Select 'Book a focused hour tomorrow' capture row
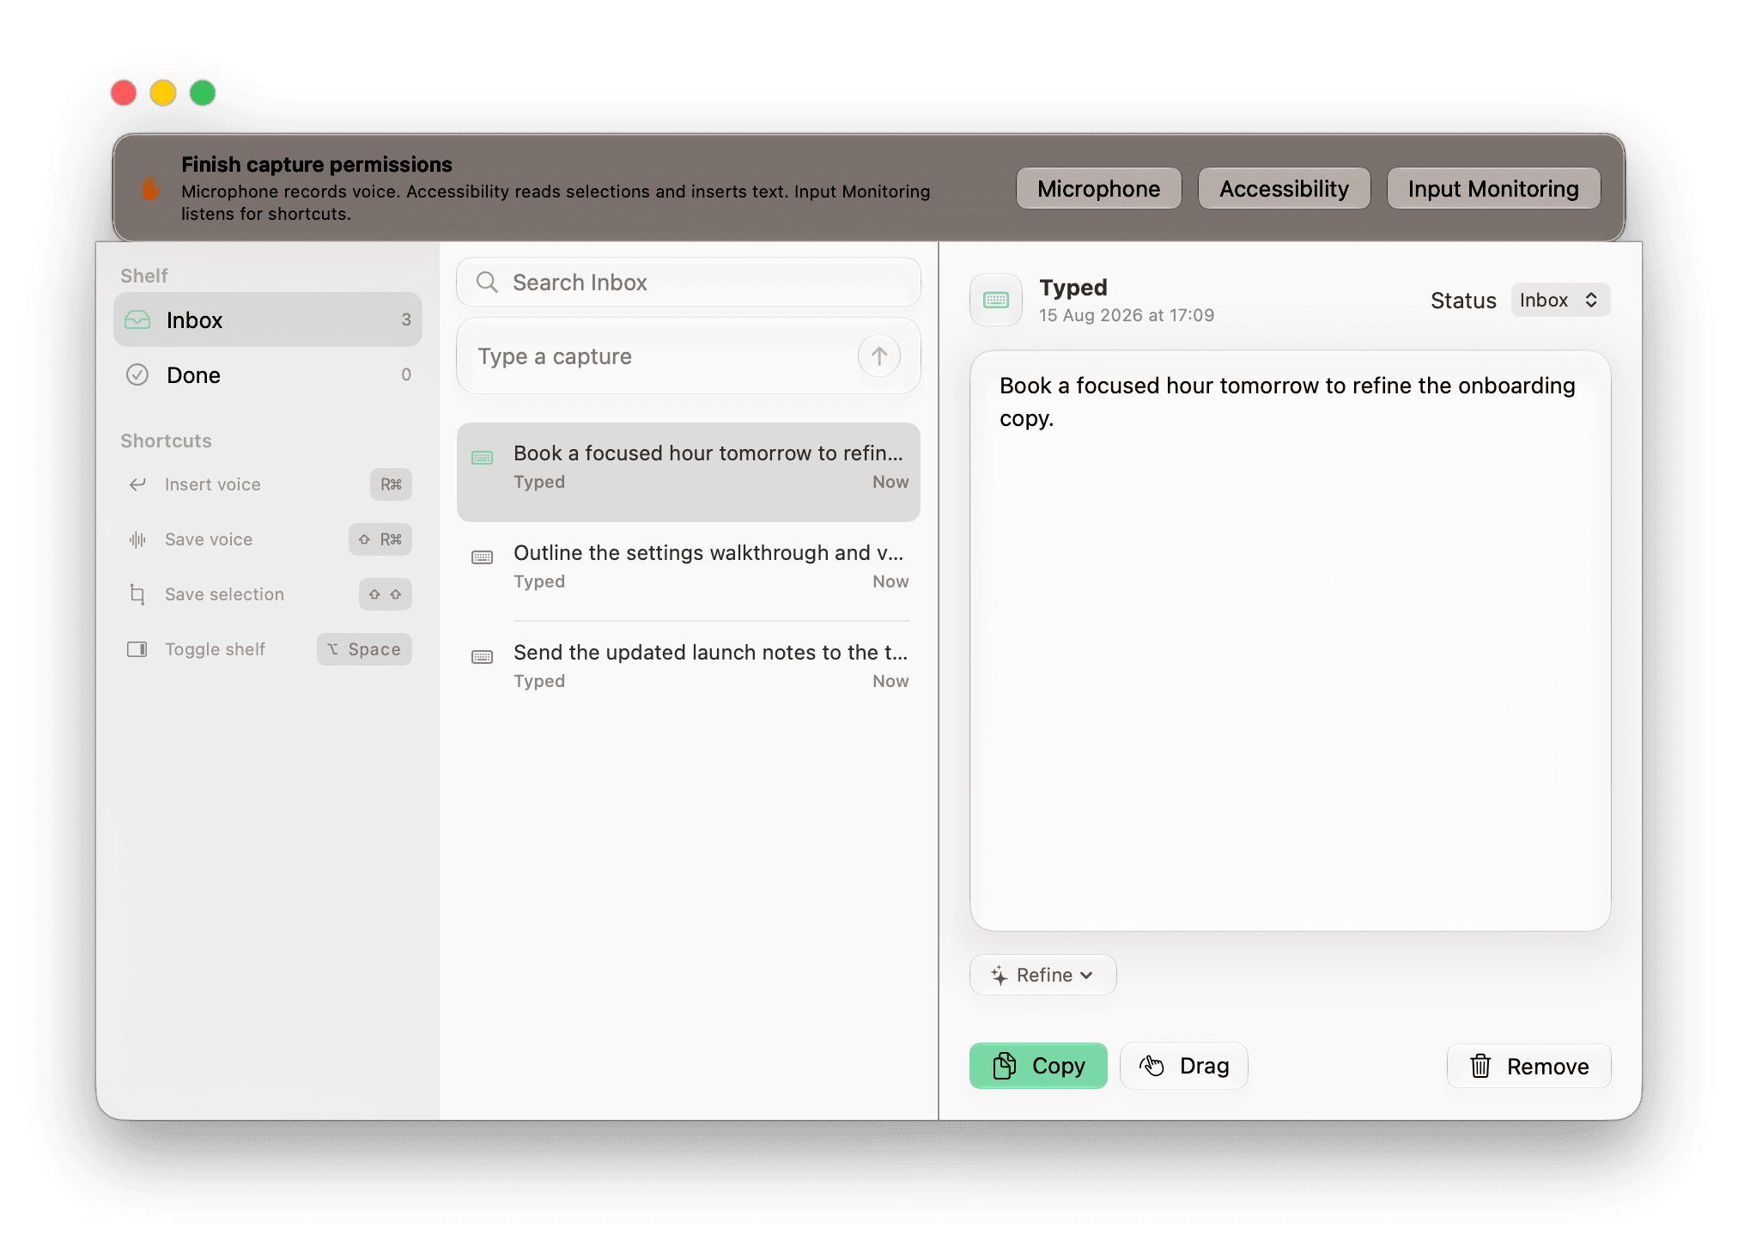1738x1247 pixels. click(x=689, y=472)
